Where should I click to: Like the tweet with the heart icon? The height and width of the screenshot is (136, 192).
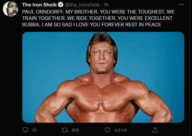(x=107, y=130)
